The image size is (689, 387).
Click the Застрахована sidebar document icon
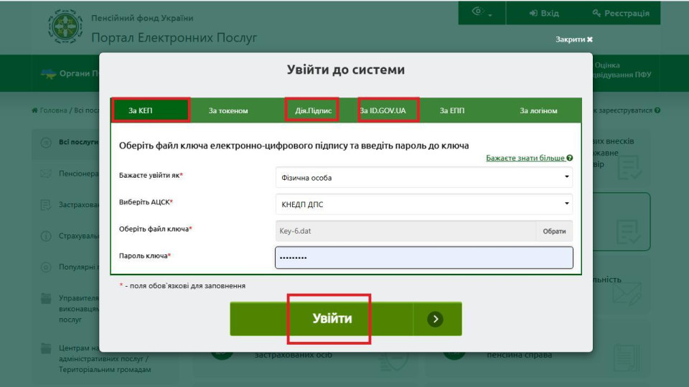pyautogui.click(x=46, y=205)
